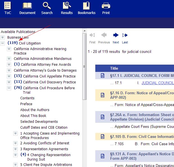This screenshot has height=167, width=174.
Task: Open §7.105 Civil Case Information result
Action: (x=142, y=137)
